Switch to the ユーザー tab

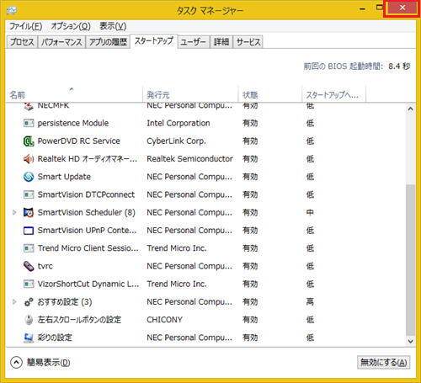tap(194, 42)
